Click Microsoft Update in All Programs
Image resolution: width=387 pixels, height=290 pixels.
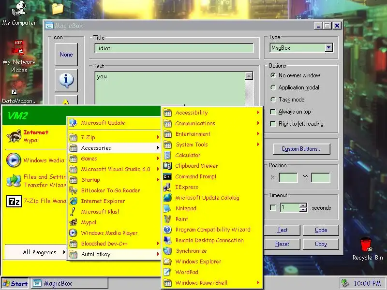[103, 123]
